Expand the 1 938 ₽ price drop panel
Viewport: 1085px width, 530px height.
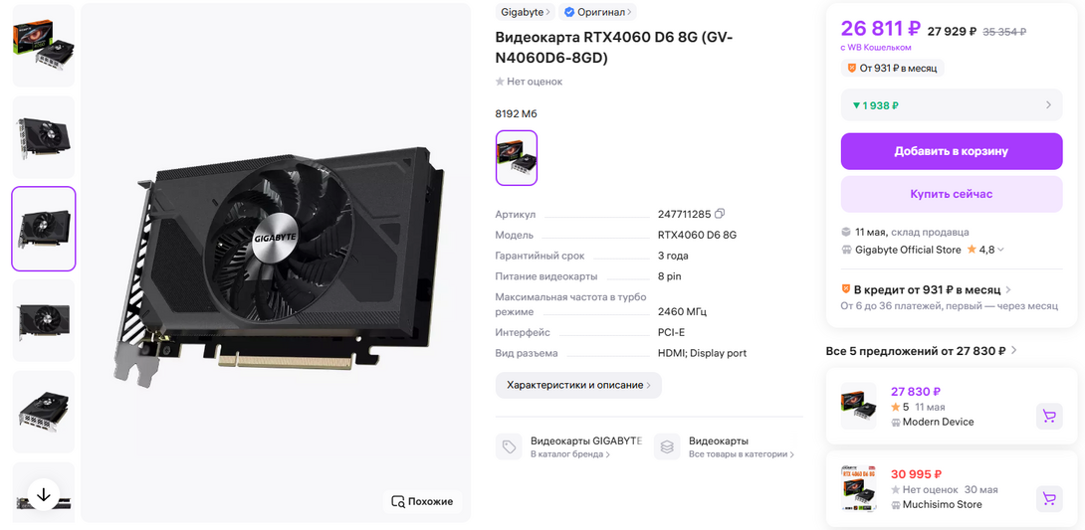point(952,105)
